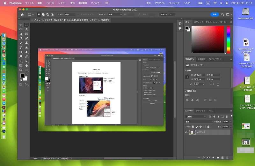Open search magnifier in options bar
255x166 pixels.
222,14
